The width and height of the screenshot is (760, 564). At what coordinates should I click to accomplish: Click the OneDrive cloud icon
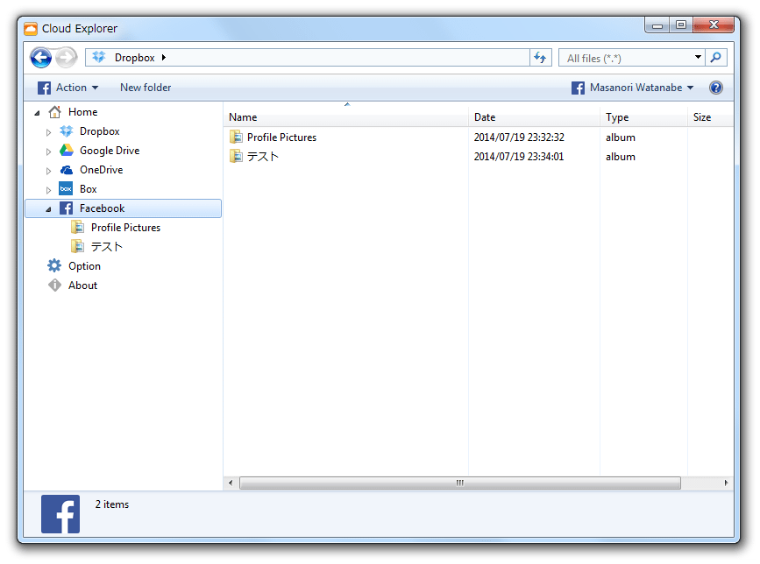click(67, 170)
